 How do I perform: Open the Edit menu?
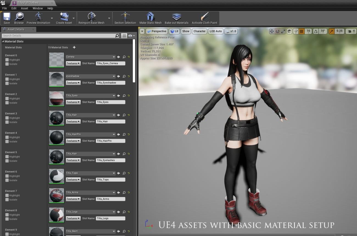pyautogui.click(x=14, y=8)
